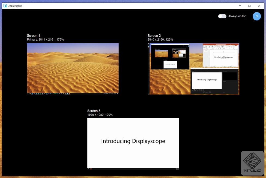Maximize the Displayscope window
The image size is (266, 178).
249,6
